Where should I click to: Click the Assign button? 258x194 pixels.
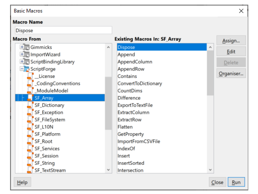tap(231, 41)
